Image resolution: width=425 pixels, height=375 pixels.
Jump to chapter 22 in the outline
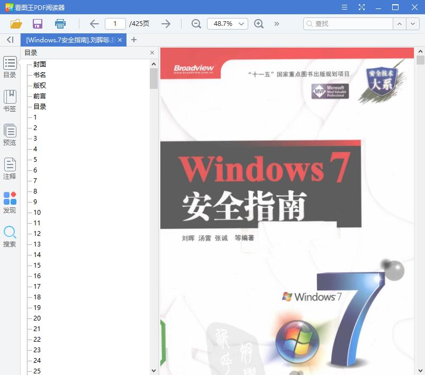click(37, 339)
